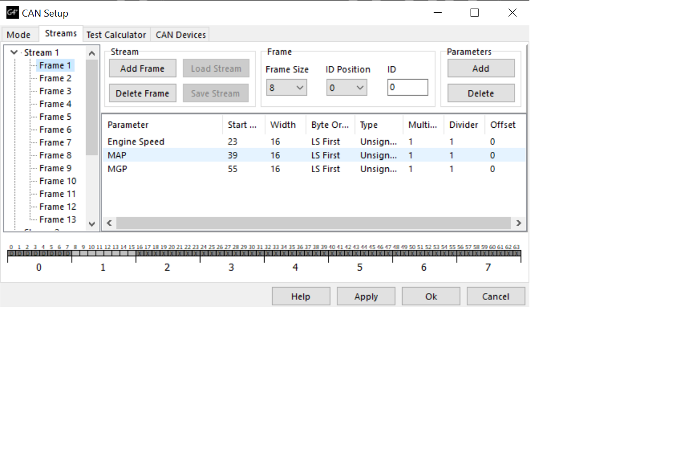This screenshot has height=462, width=693.
Task: Open the CAN Devices tab
Action: click(x=181, y=35)
